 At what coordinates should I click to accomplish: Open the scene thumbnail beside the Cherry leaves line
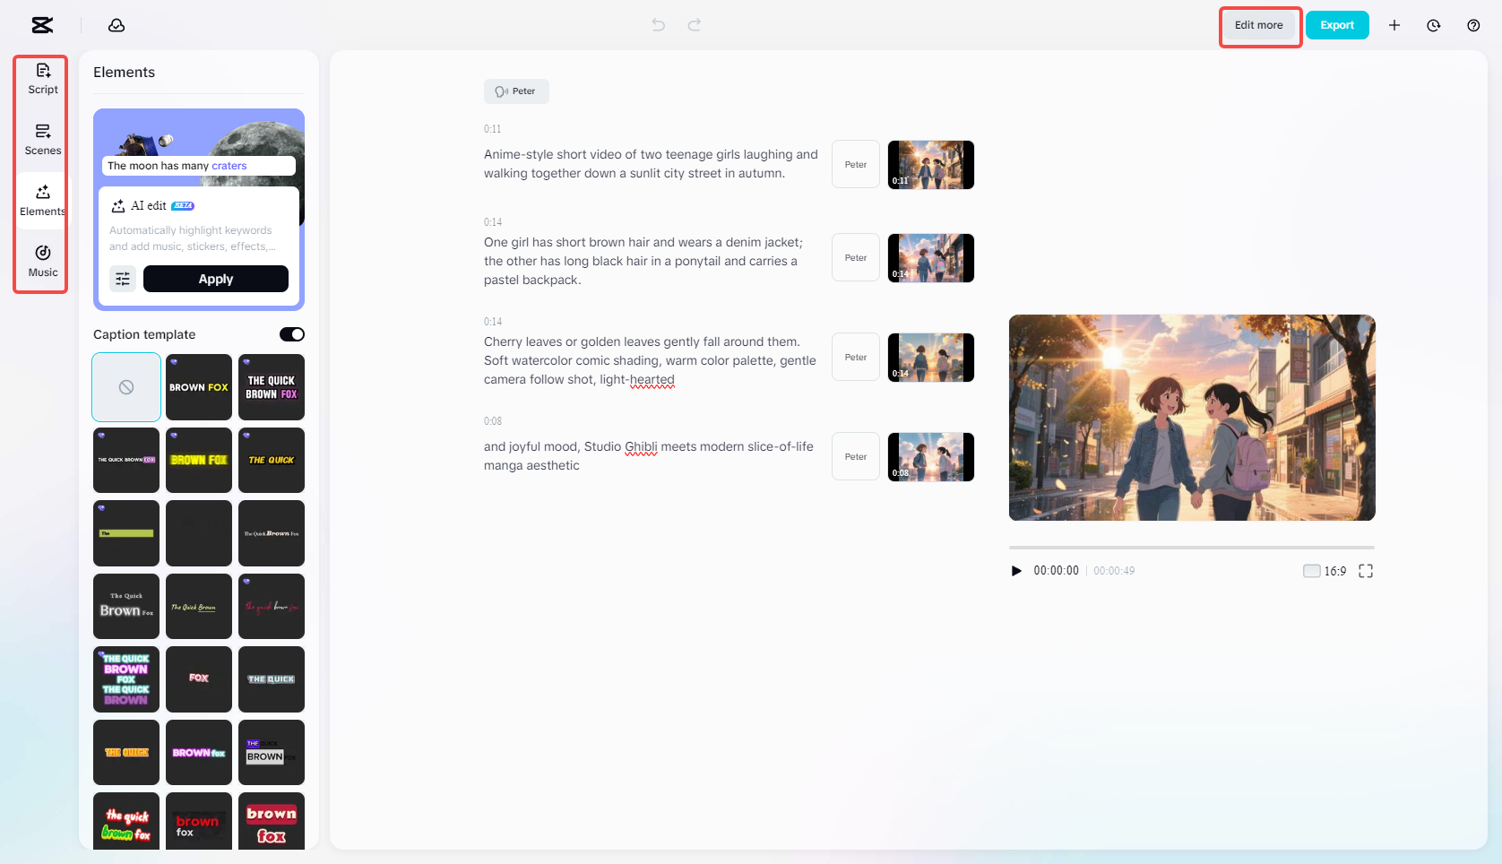click(931, 358)
